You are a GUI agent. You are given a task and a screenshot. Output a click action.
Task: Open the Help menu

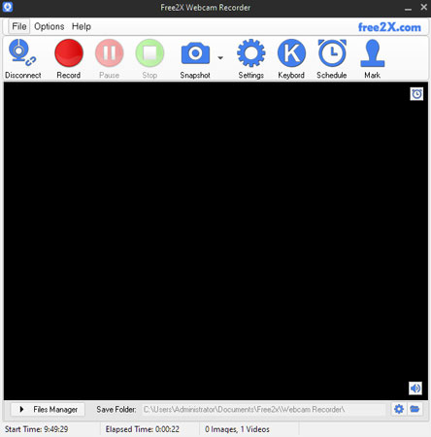(x=82, y=26)
